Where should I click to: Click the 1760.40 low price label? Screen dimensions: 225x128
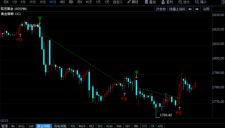[x=166, y=115]
